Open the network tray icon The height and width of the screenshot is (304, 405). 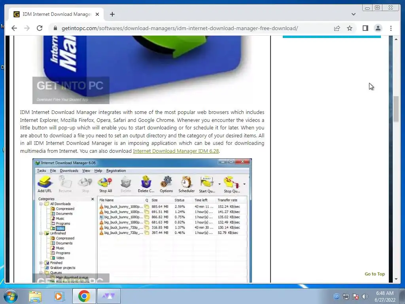[x=346, y=296]
